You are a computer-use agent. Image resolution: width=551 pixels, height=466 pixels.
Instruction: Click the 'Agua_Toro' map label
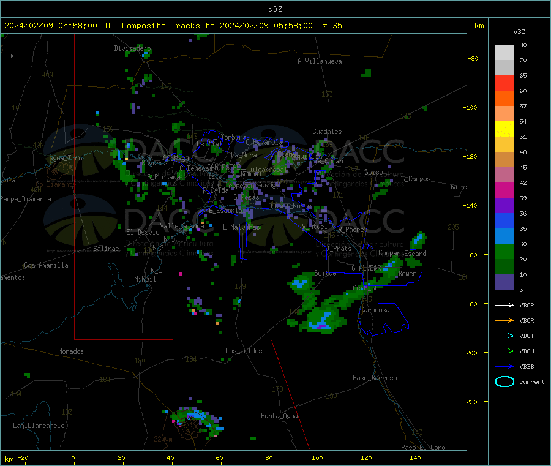(x=66, y=158)
